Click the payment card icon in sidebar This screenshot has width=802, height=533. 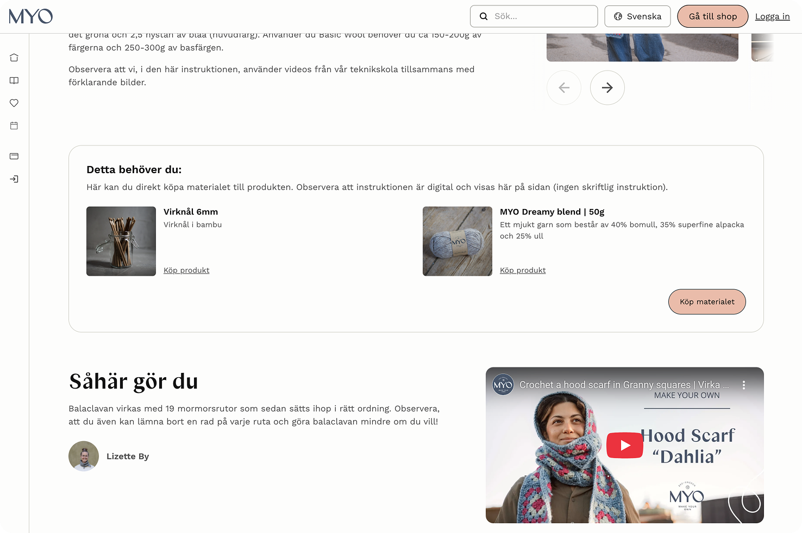(x=14, y=156)
